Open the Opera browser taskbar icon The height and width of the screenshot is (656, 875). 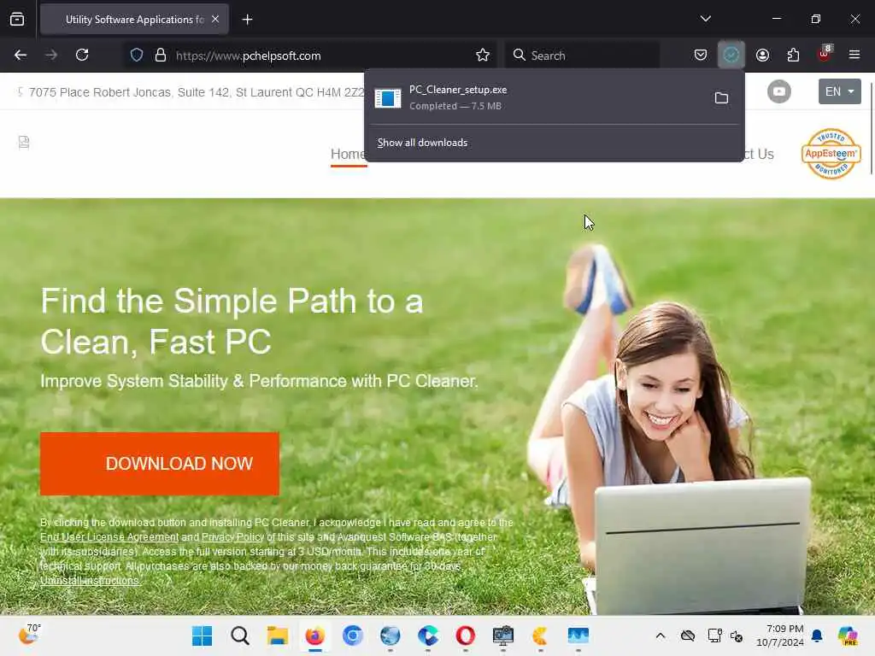[x=466, y=635]
